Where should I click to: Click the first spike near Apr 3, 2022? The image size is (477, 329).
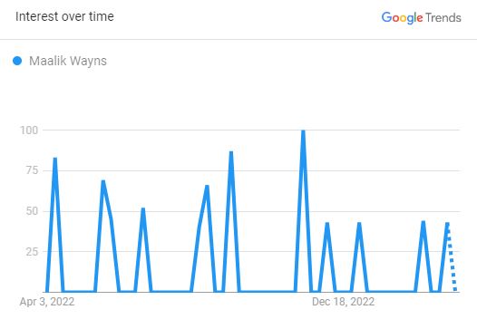(55, 159)
